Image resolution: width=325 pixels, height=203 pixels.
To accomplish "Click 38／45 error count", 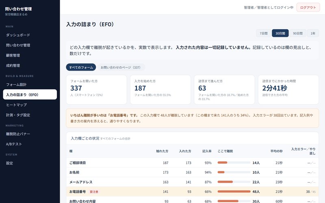I will [x=311, y=192].
